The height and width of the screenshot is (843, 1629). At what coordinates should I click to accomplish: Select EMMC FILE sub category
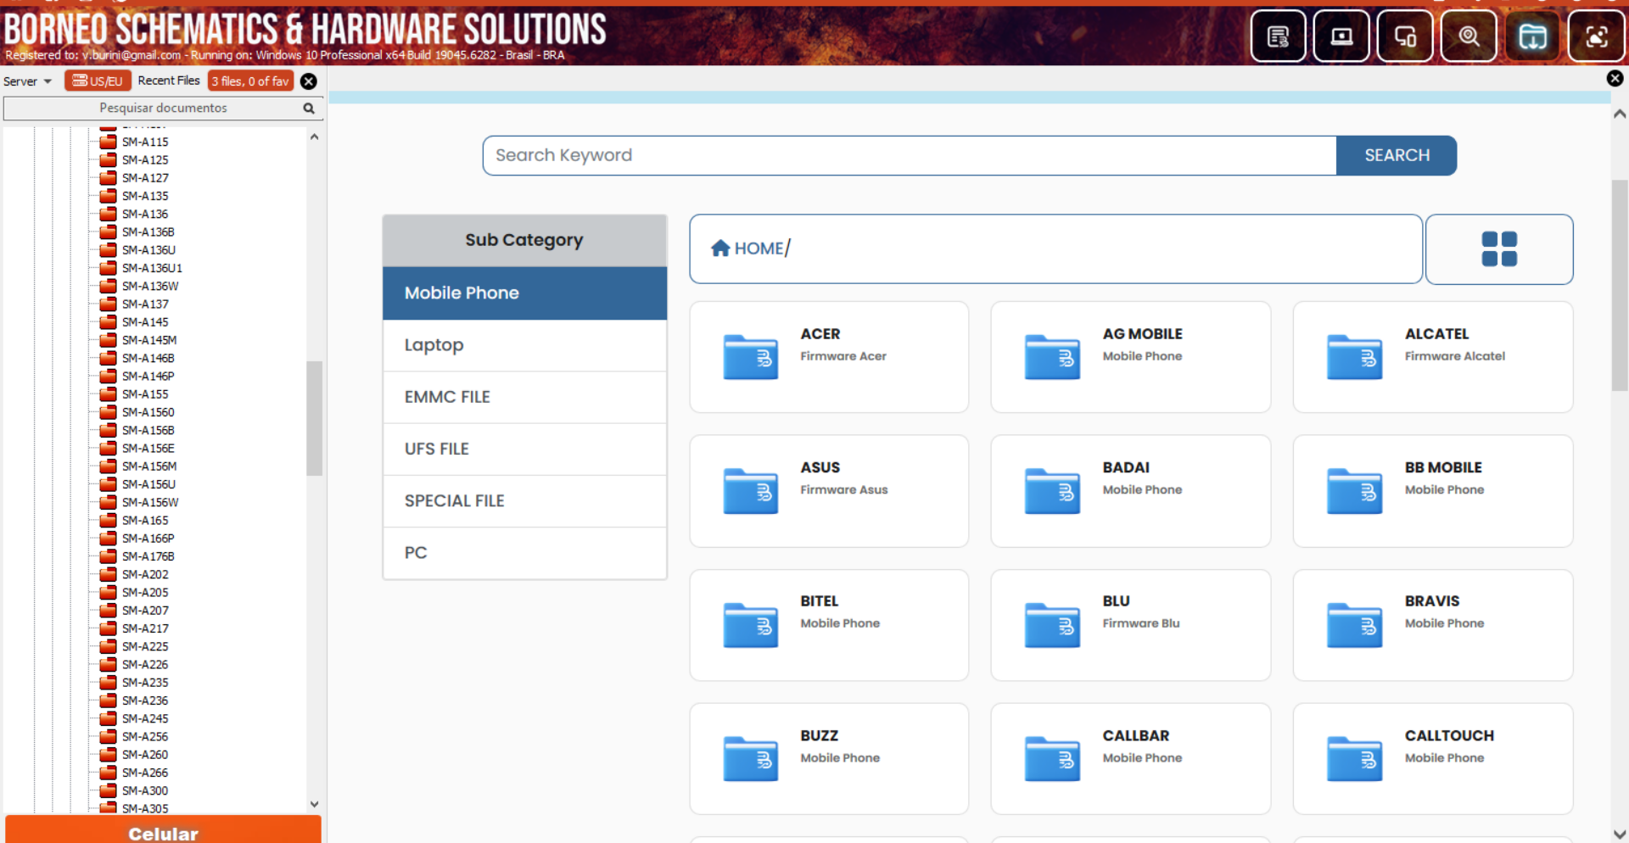coord(524,397)
